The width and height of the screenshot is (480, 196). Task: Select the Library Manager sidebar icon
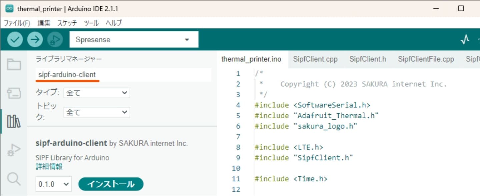(14, 122)
